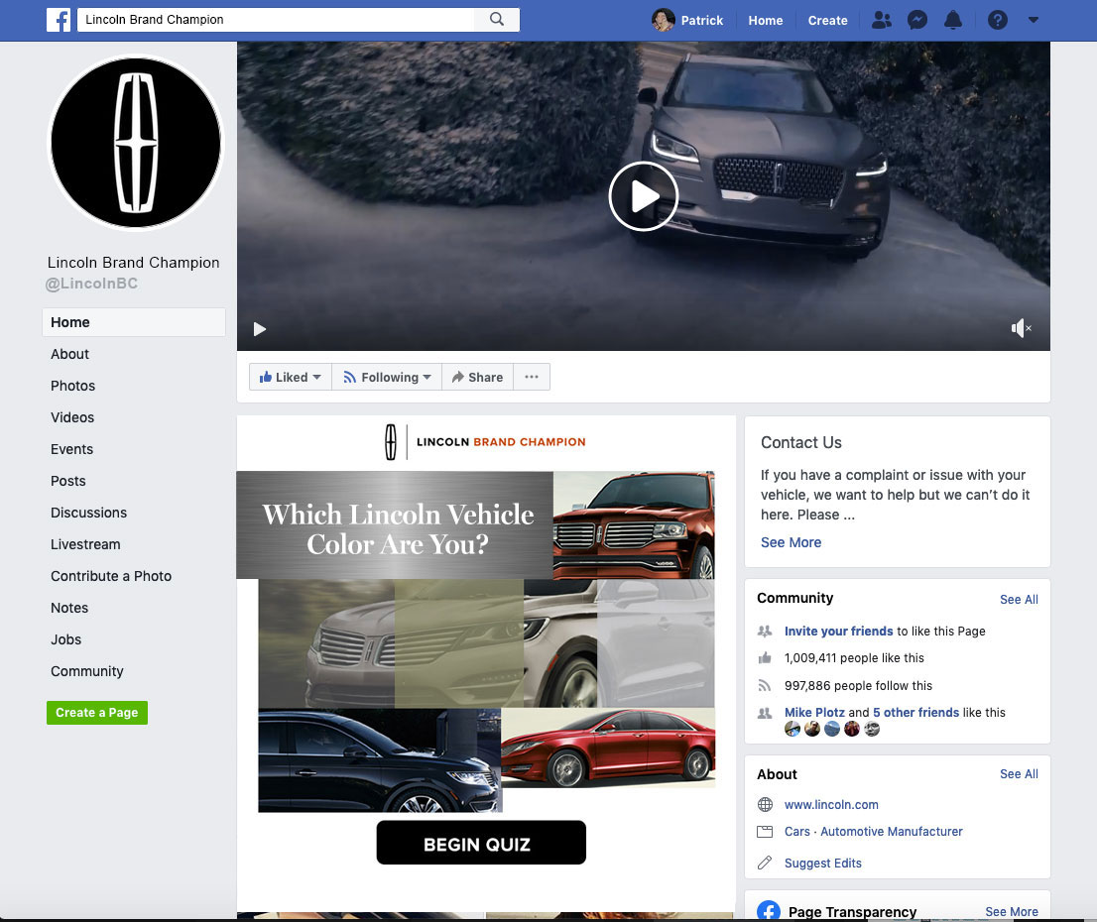Click Cars category link
Screen dimensions: 1097x922
click(796, 831)
